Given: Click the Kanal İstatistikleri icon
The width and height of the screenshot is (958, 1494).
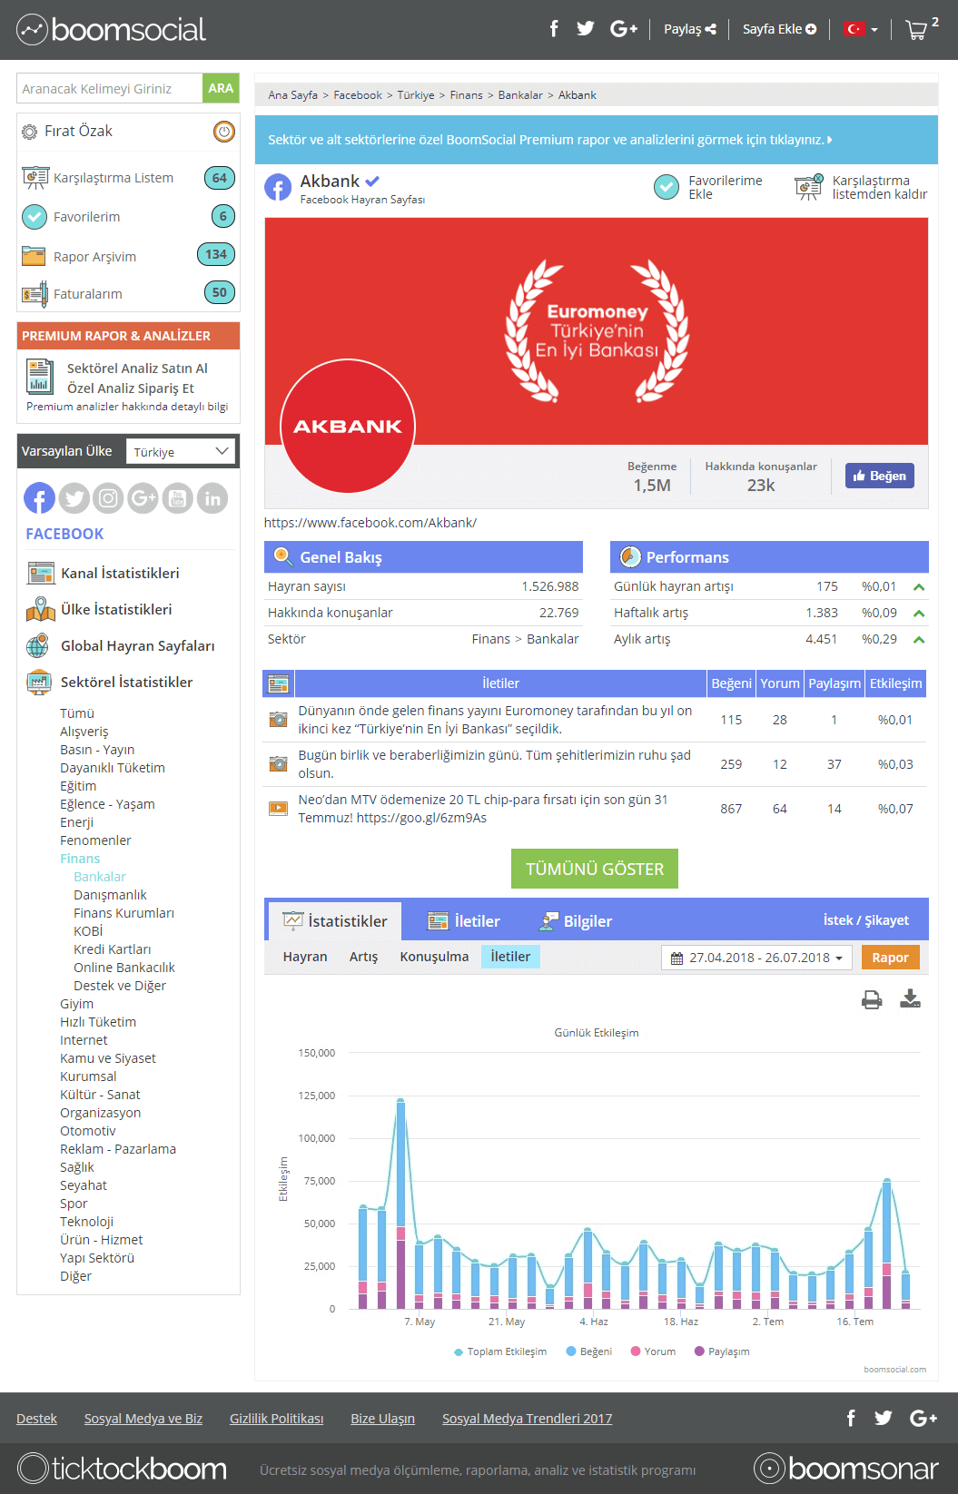Looking at the screenshot, I should (41, 574).
